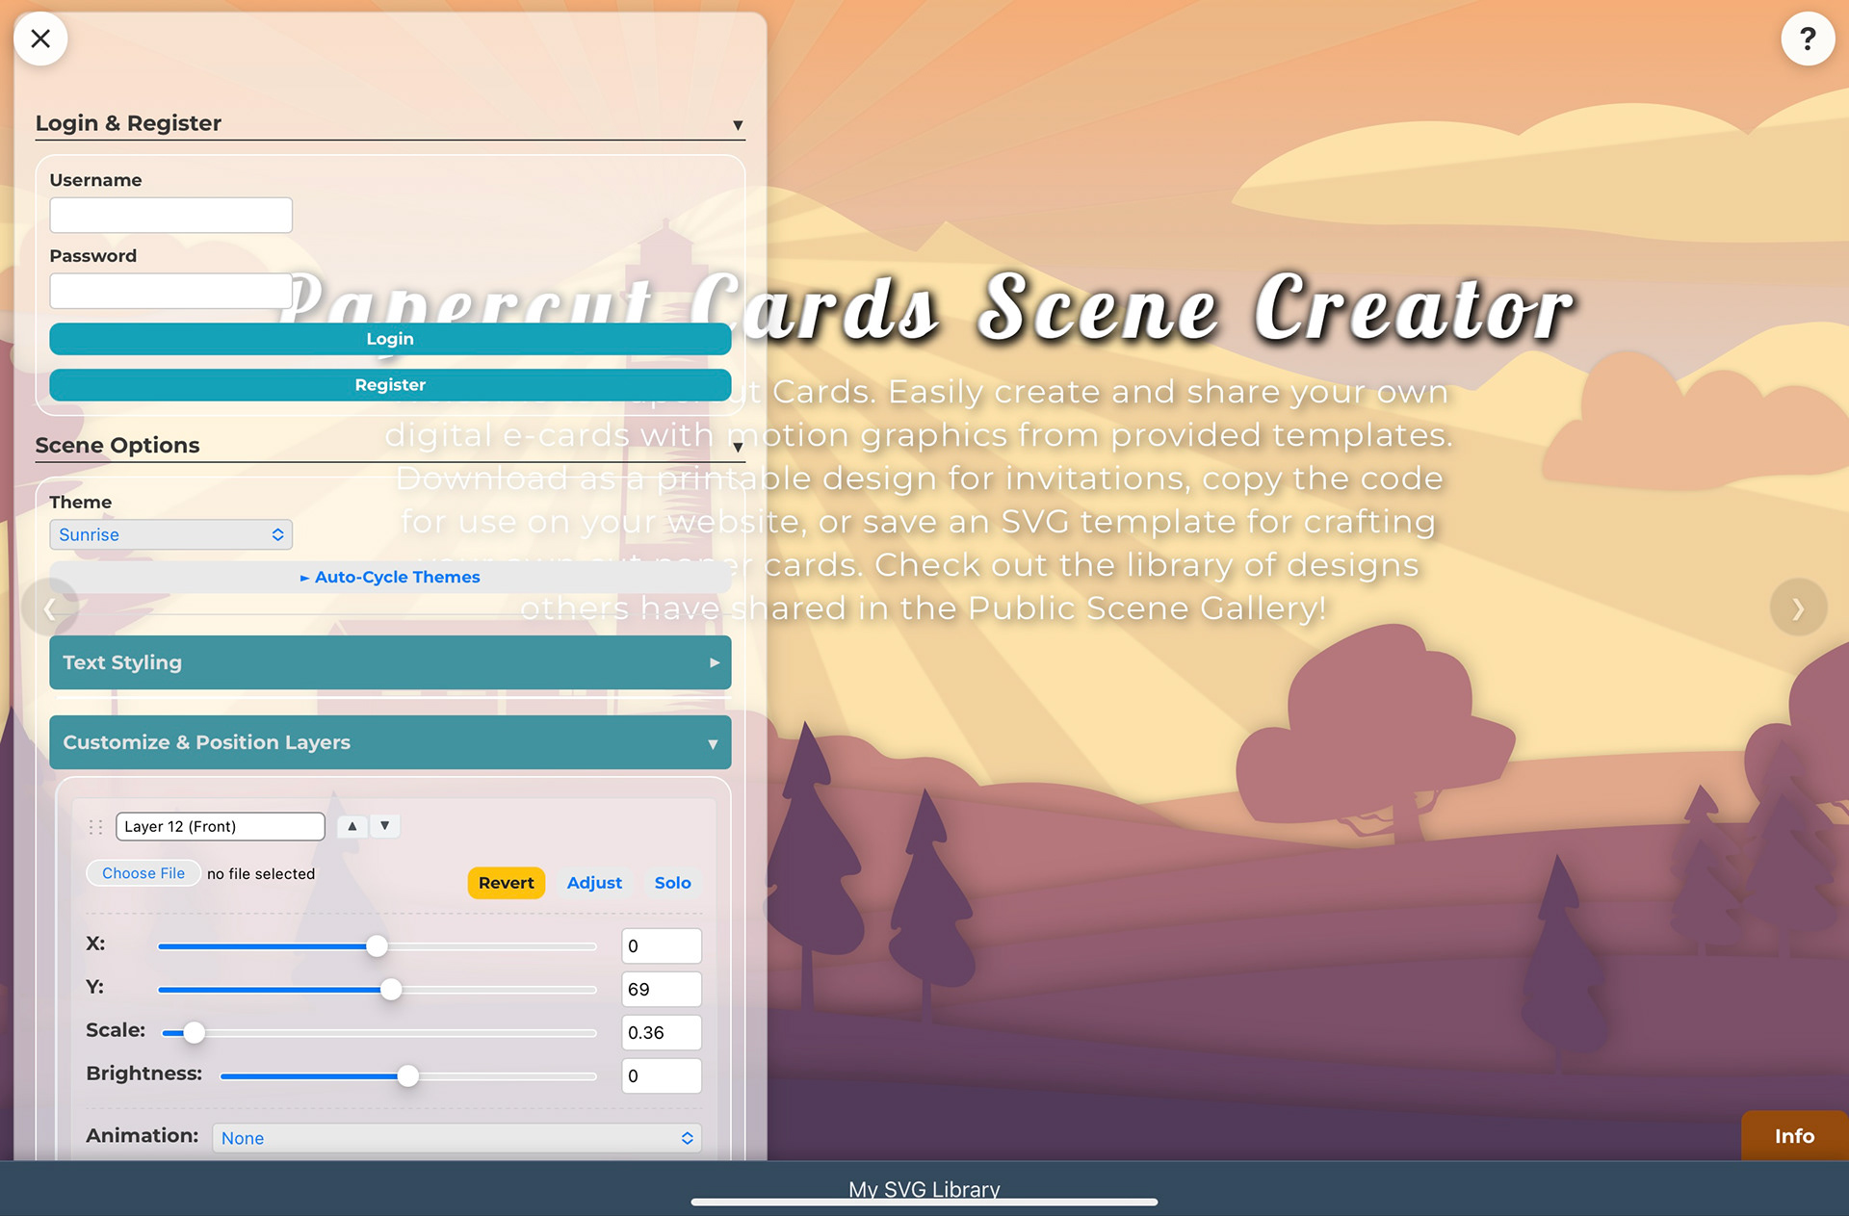
Task: Close the side panel with X icon
Action: click(40, 39)
